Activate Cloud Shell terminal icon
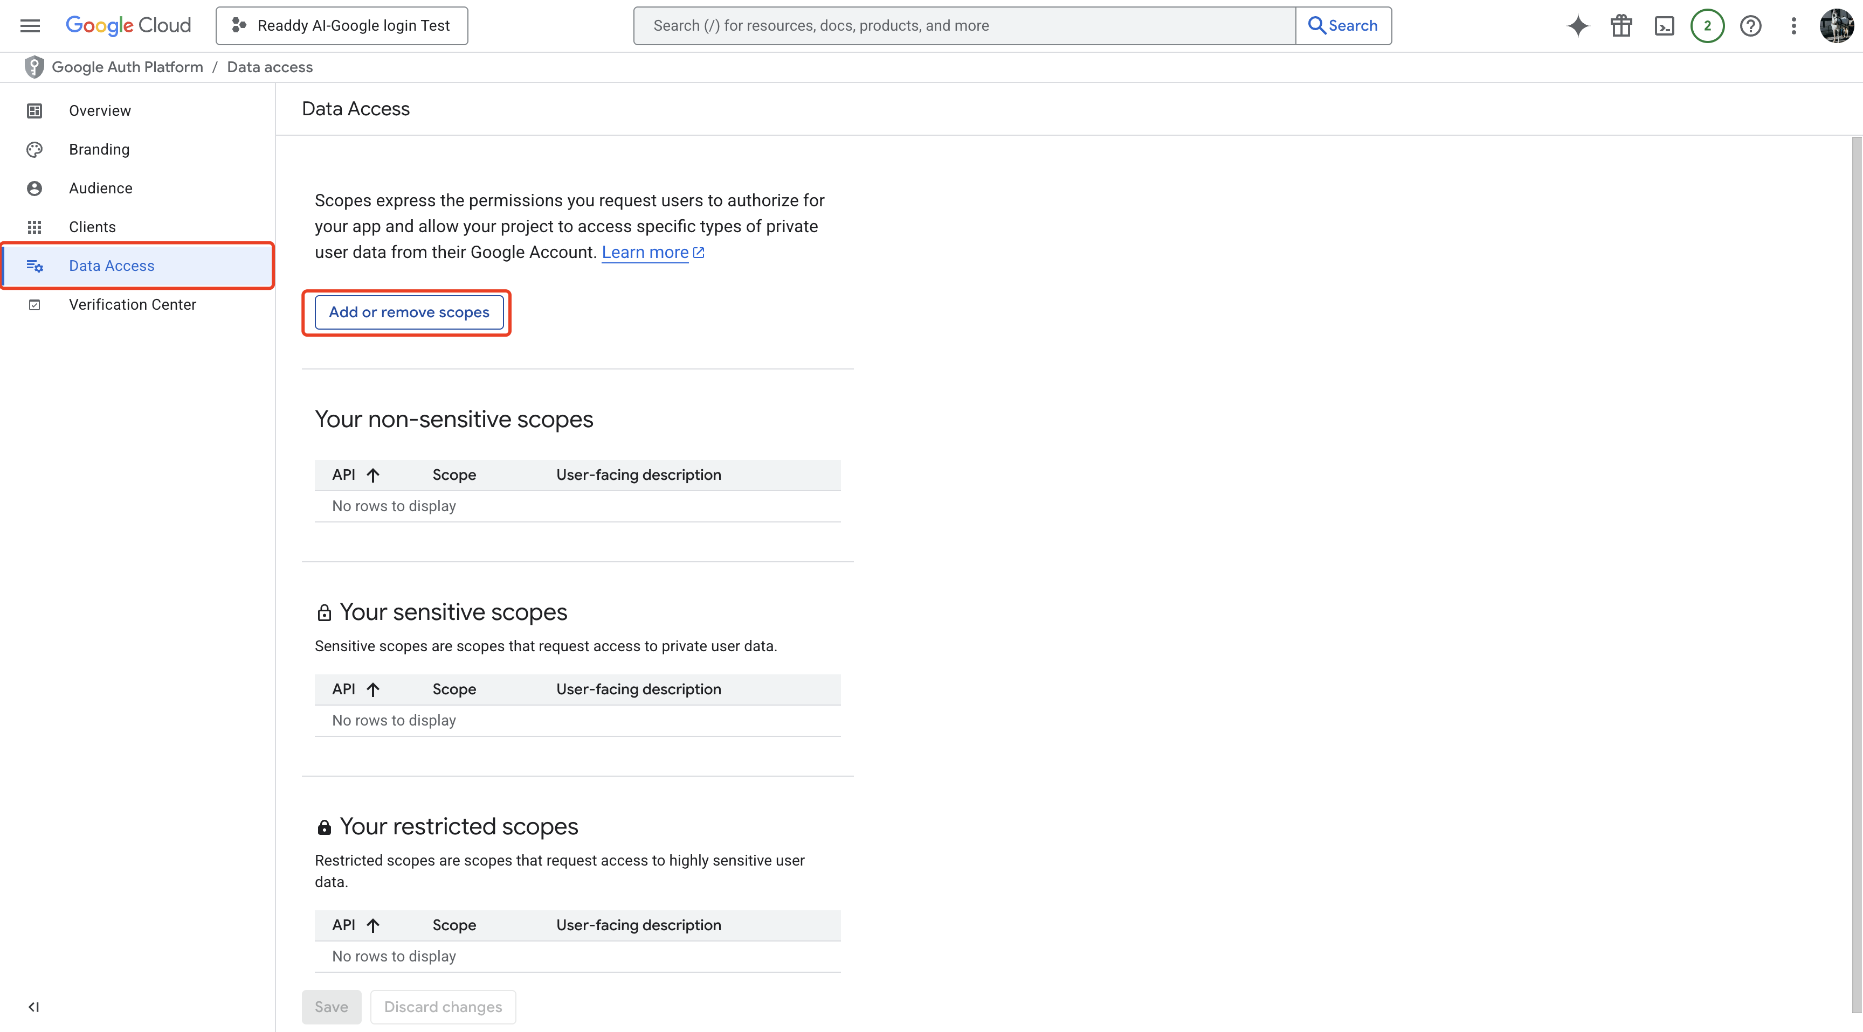This screenshot has height=1032, width=1863. coord(1664,26)
